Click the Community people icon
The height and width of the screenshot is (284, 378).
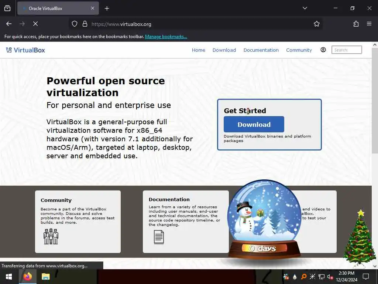coord(51,236)
